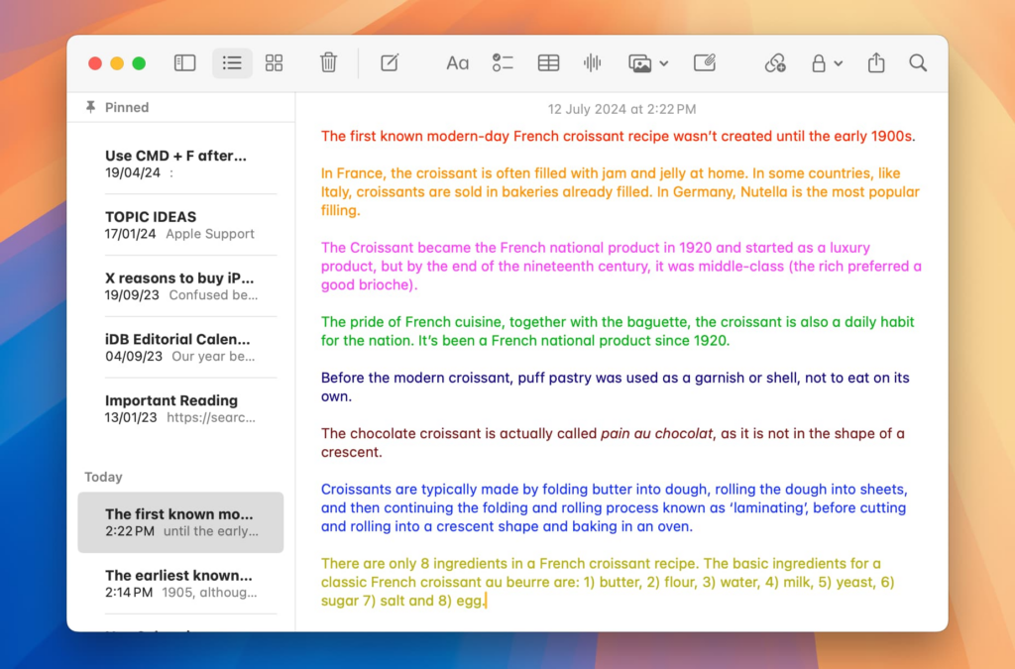Switch to gallery view
1015x669 pixels.
pos(275,63)
